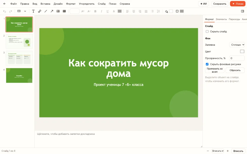Decrease font size with A- icon
Viewport: 247px width, 154px height.
[x=89, y=11]
